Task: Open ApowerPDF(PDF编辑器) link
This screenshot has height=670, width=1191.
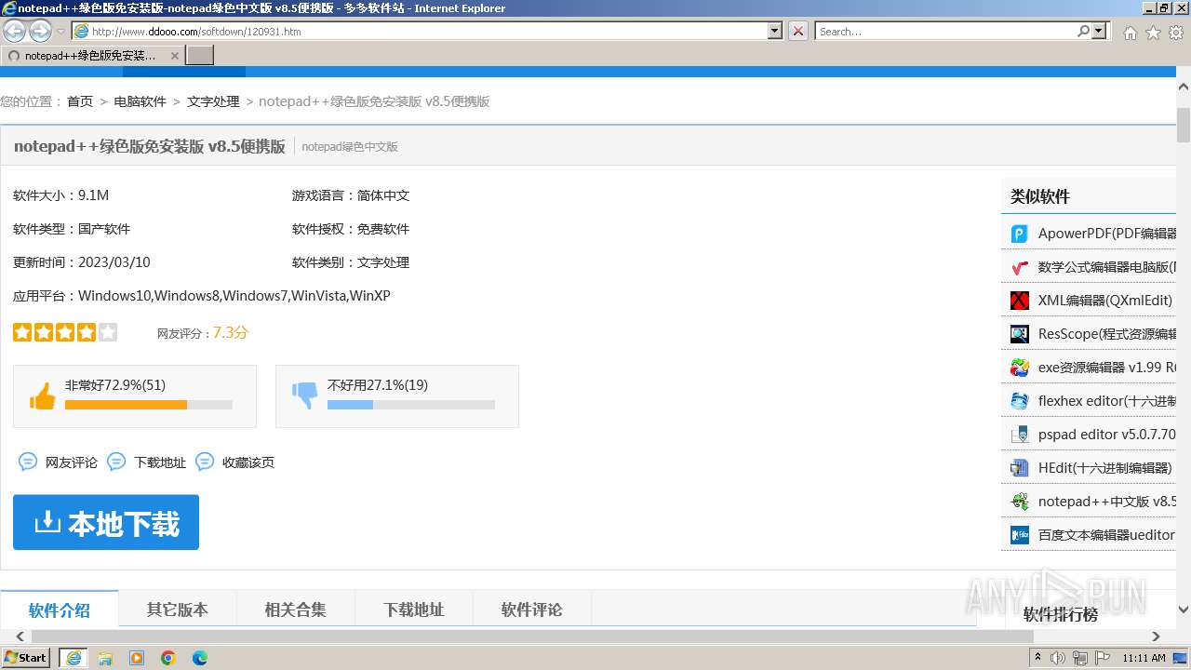Action: click(1107, 234)
